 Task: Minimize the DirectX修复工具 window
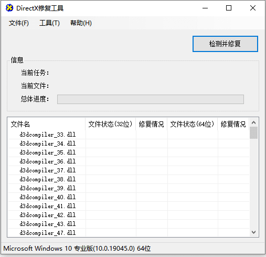pyautogui.click(x=205, y=8)
